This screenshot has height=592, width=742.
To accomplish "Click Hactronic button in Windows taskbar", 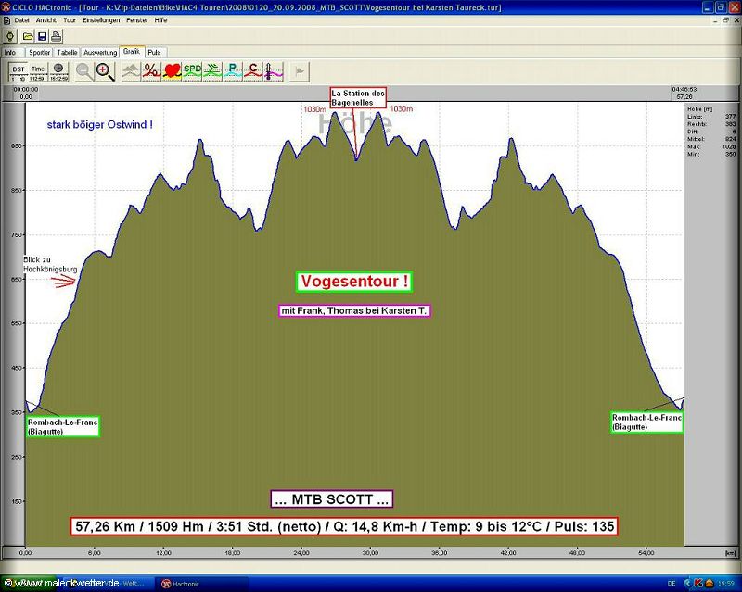I will coord(188,584).
